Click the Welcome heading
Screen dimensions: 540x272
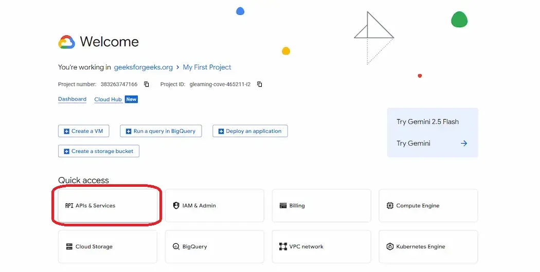109,42
